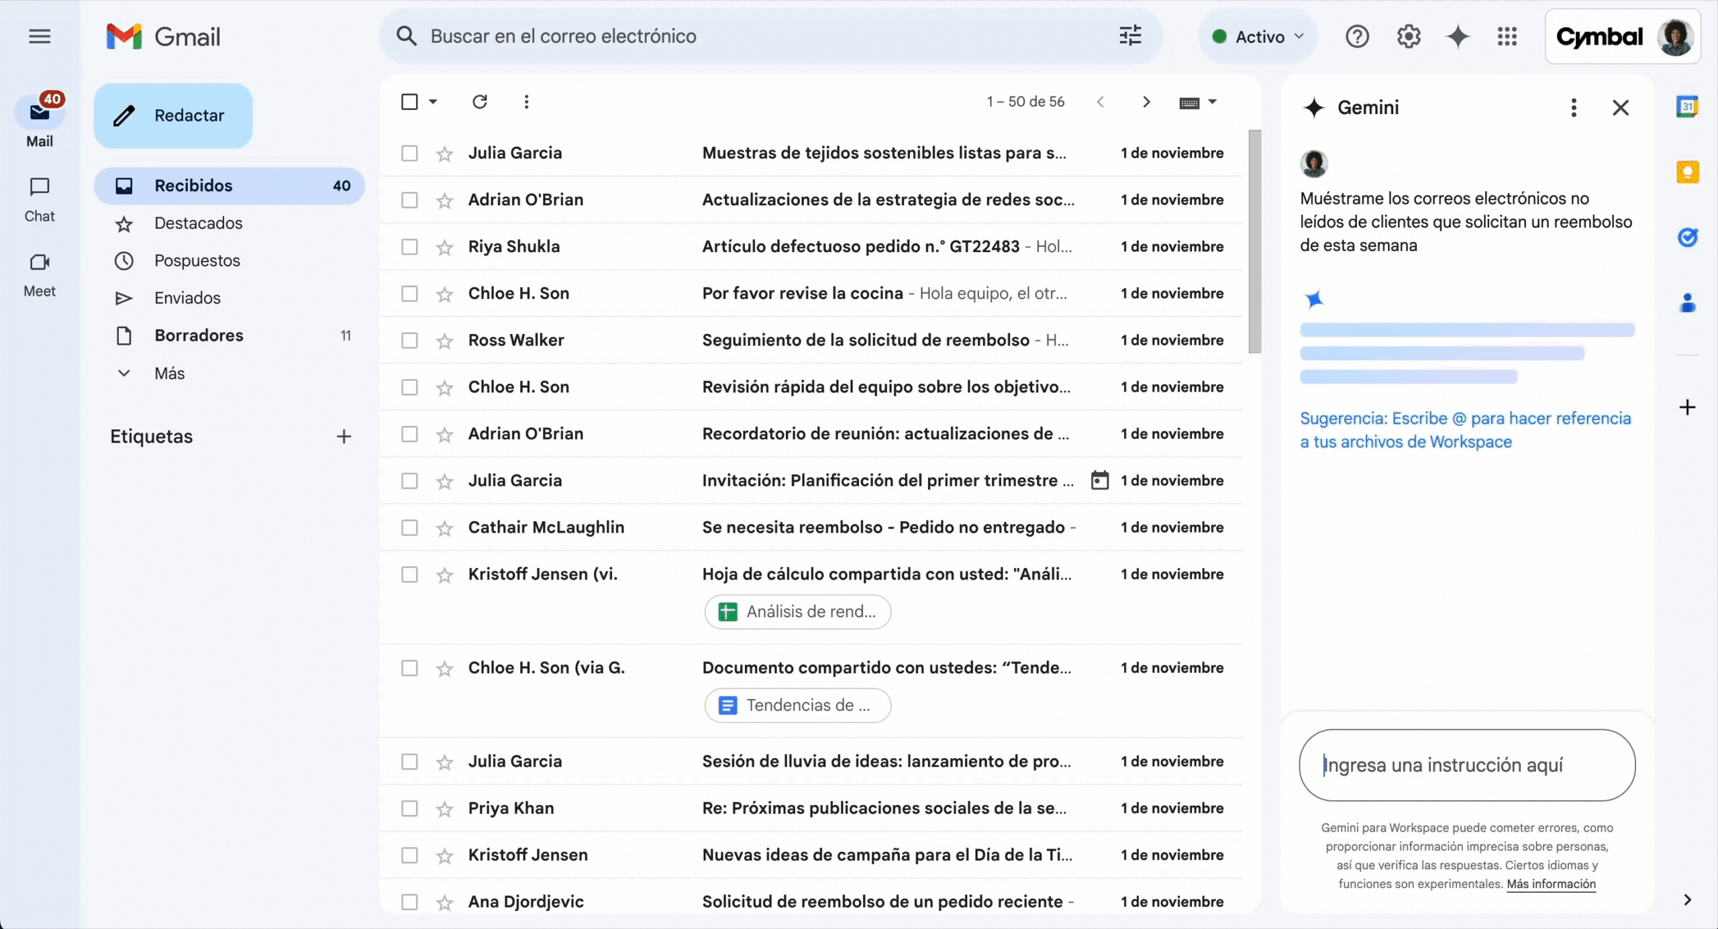The image size is (1718, 929).
Task: Open the Análisis de rend... spreadsheet chip
Action: [797, 612]
